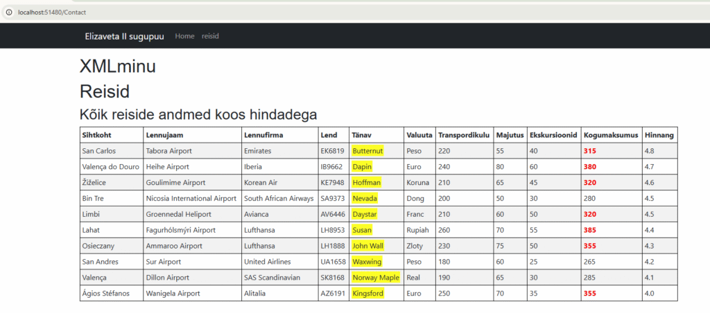Screen dimensions: 710x313
Task: Click the Kogumaksumus column header
Action: [610, 134]
